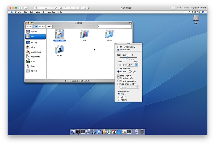Open the Go menu in menu bar
This screenshot has width=215, height=145.
pyautogui.click(x=44, y=12)
